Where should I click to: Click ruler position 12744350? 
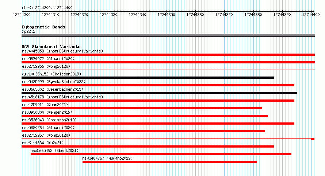pos(166,15)
